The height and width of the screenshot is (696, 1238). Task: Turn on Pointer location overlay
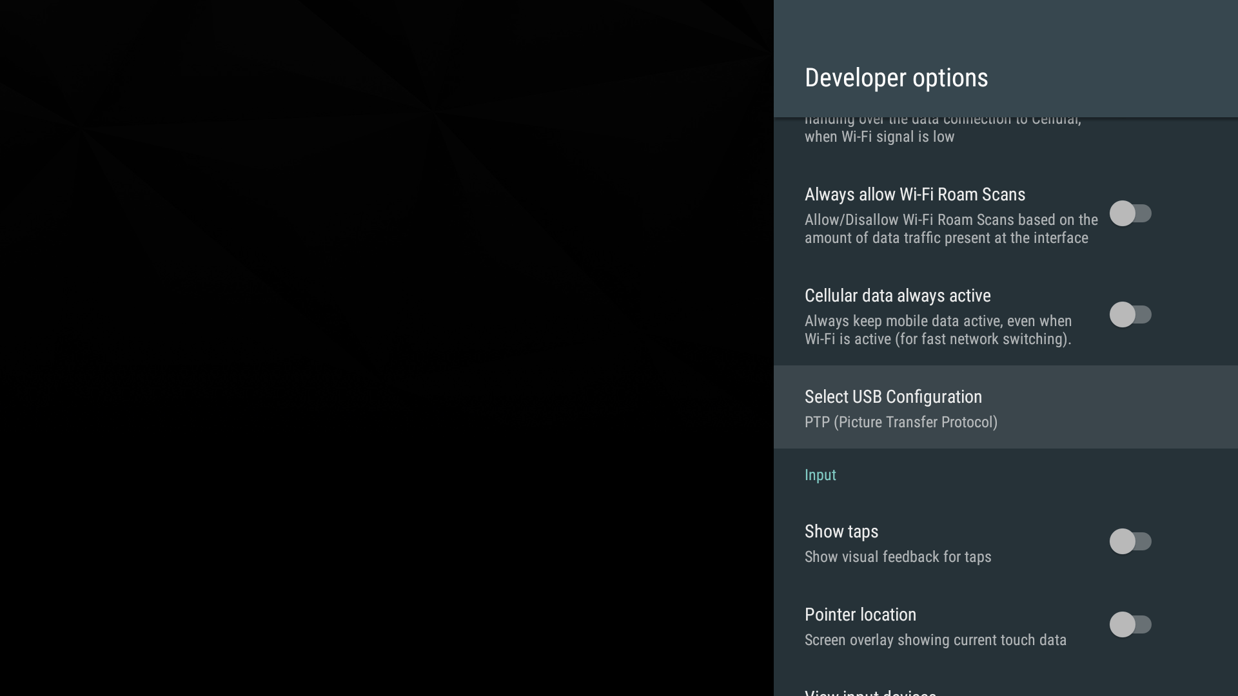coord(1130,624)
